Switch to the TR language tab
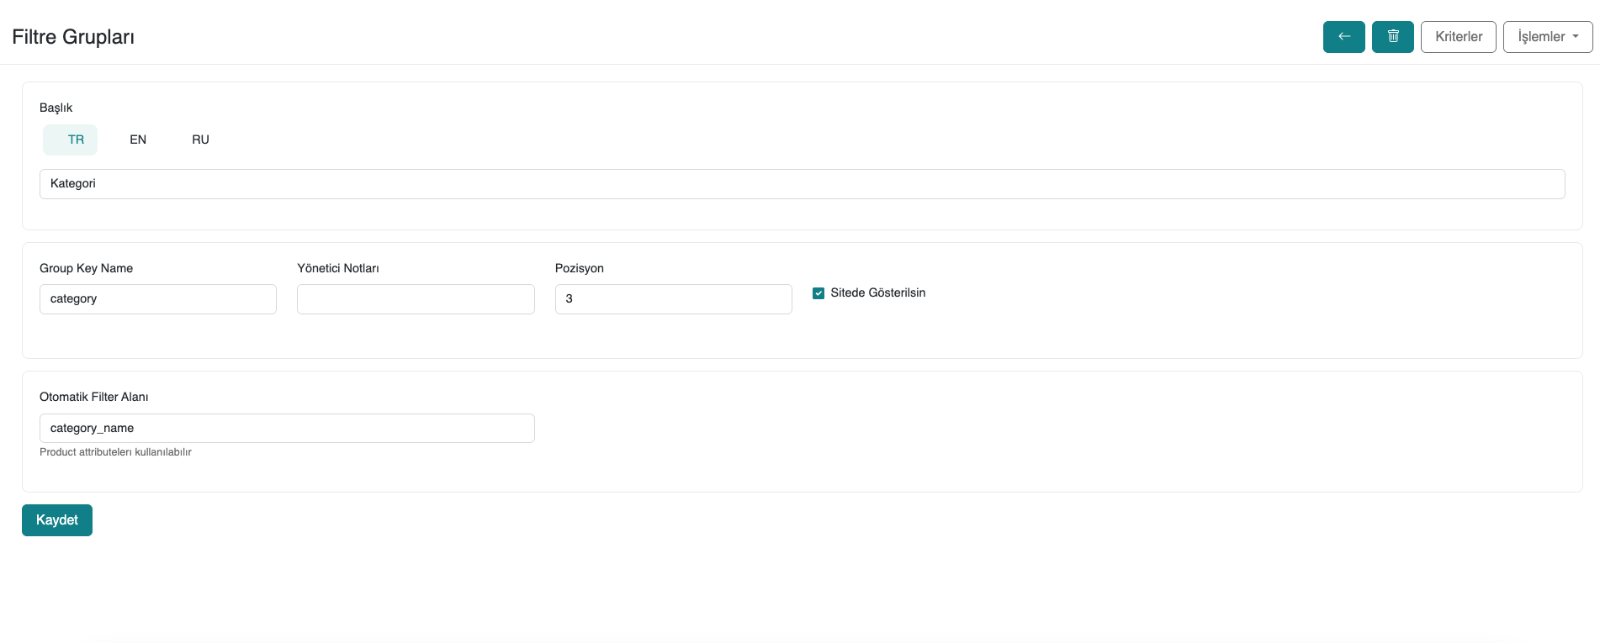 [x=76, y=140]
